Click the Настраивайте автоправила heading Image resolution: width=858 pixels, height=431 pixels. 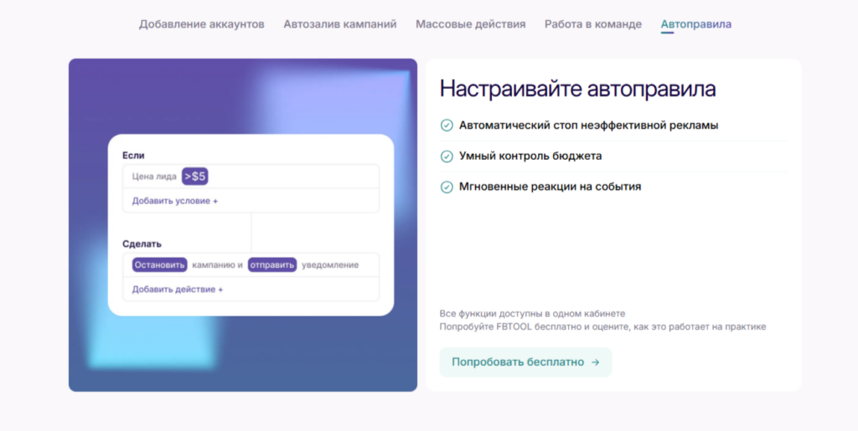coord(577,89)
